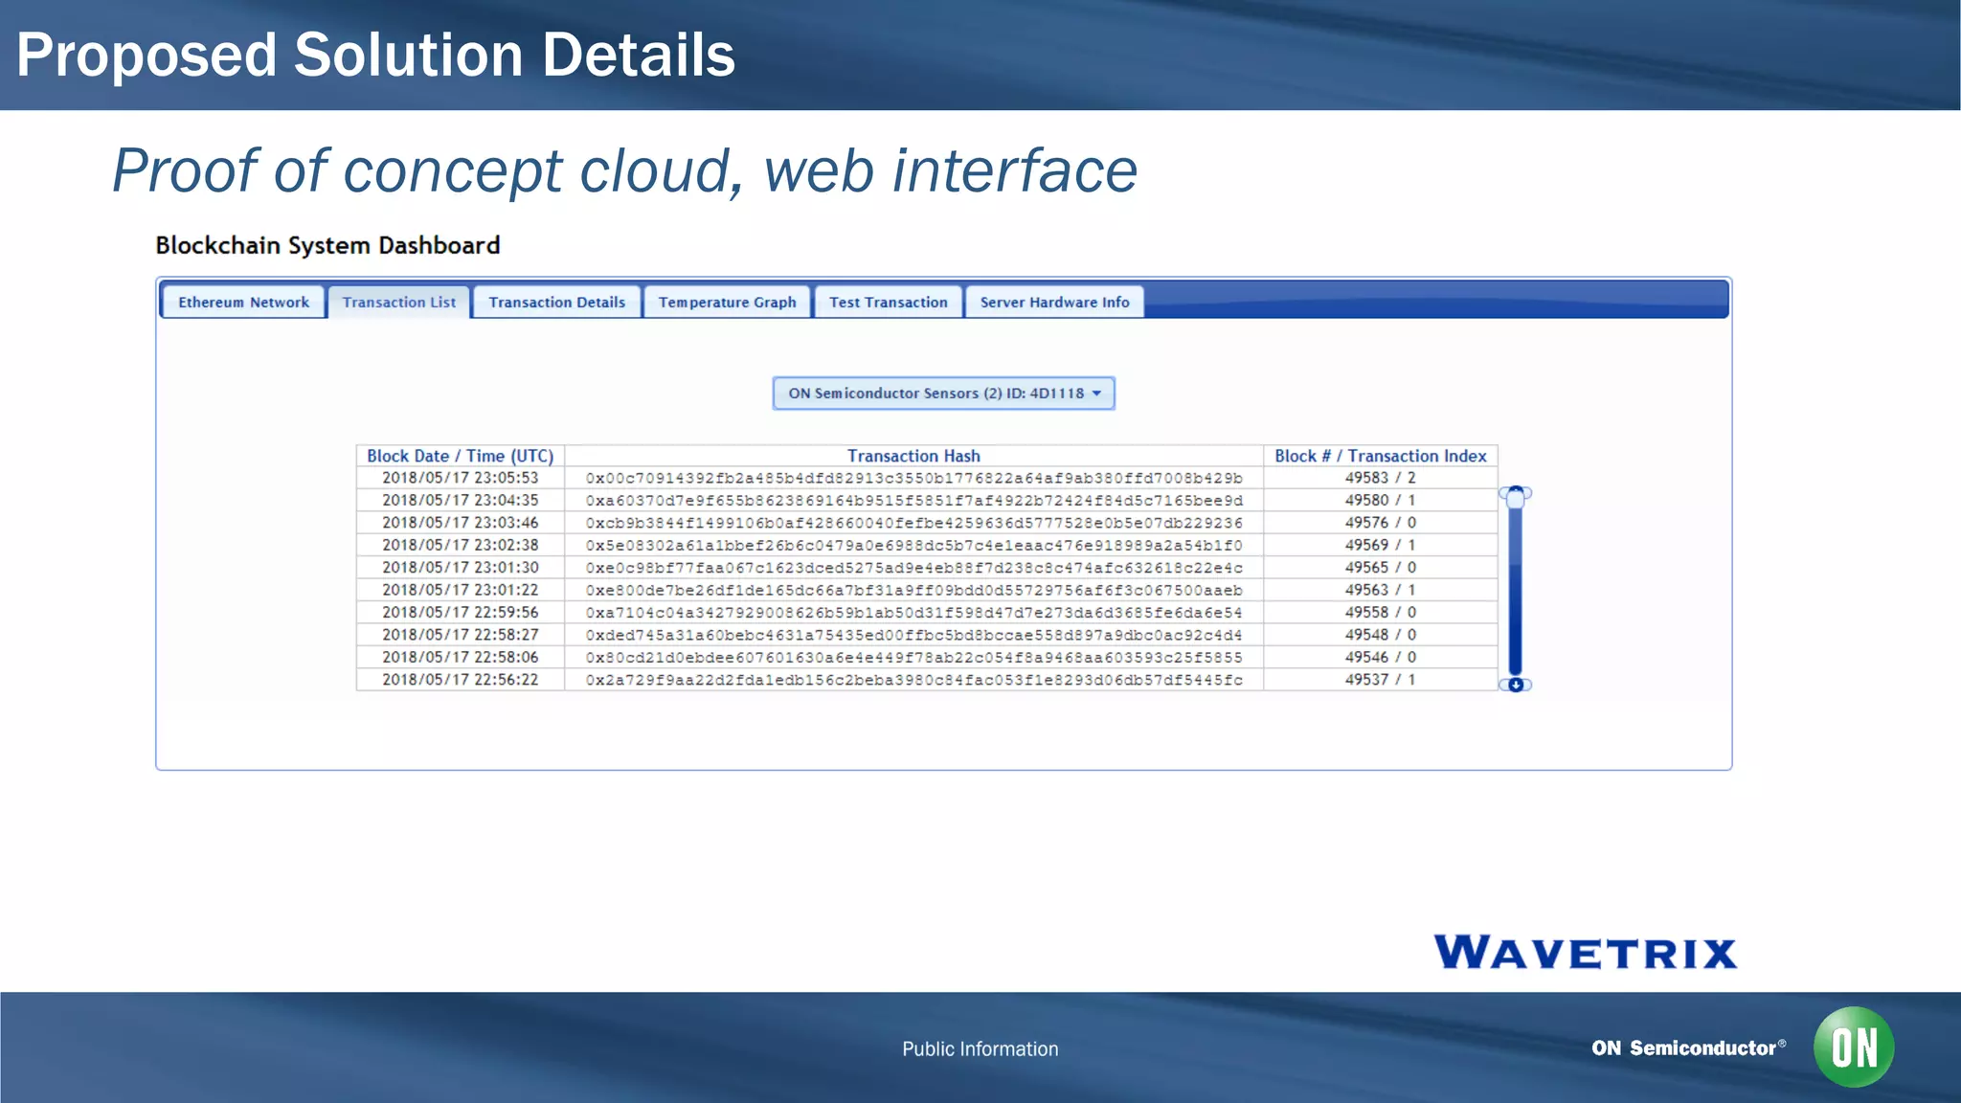Screen dimensions: 1961x1103
Task: Click block index cell 49537 / 1
Action: point(1381,680)
